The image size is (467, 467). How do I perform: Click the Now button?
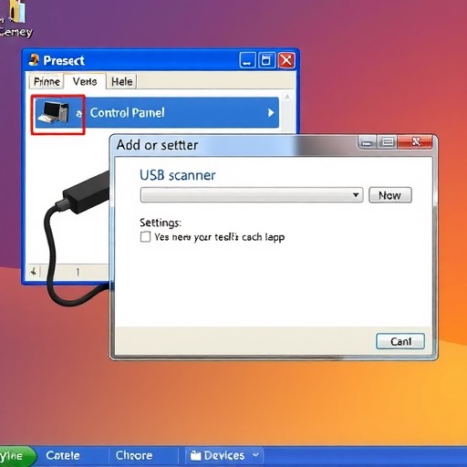(x=390, y=195)
